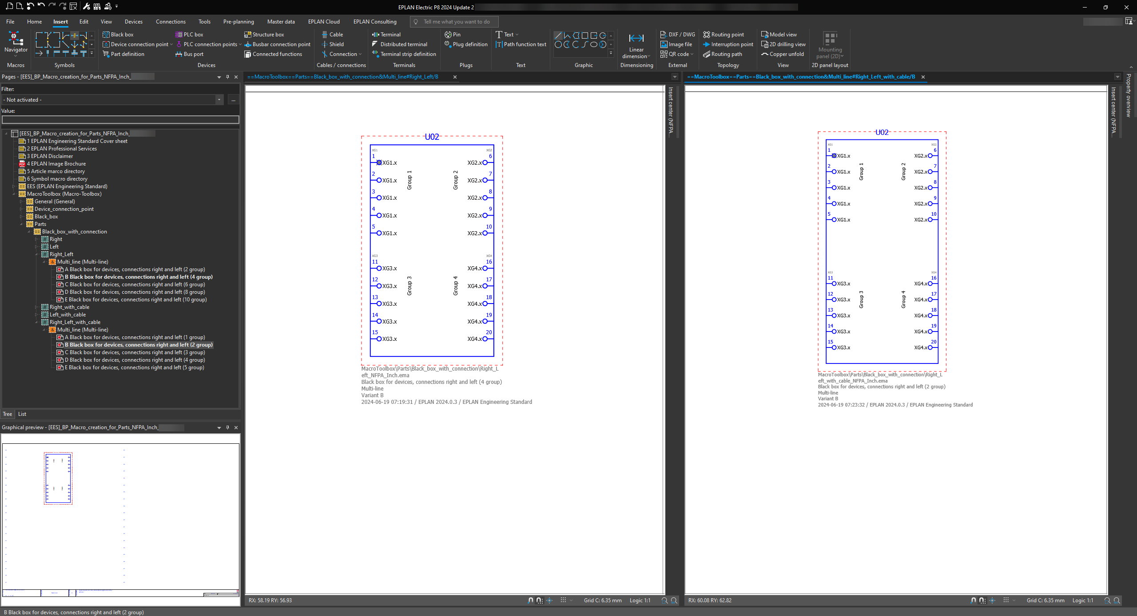The width and height of the screenshot is (1137, 616).
Task: Open the Devices ribbon tab
Action: (x=133, y=21)
